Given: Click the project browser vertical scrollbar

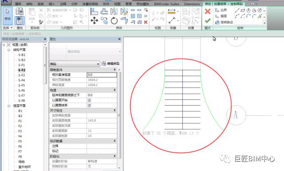Looking at the screenshot, I should (x=45, y=65).
